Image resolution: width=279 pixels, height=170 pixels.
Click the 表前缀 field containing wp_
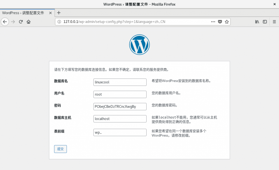120,133
